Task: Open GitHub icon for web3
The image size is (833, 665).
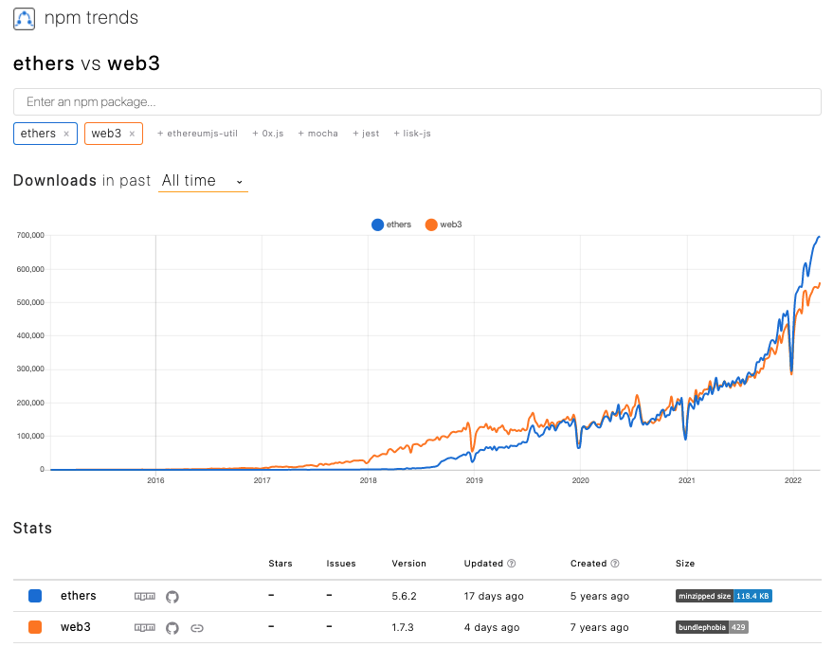Action: point(172,628)
